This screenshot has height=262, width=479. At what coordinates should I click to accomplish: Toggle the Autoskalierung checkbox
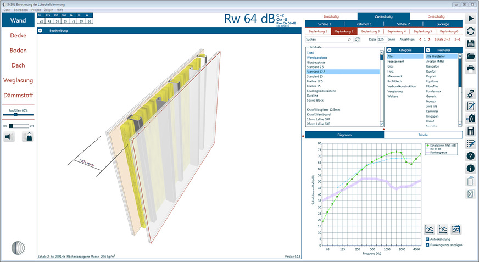tap(427, 239)
